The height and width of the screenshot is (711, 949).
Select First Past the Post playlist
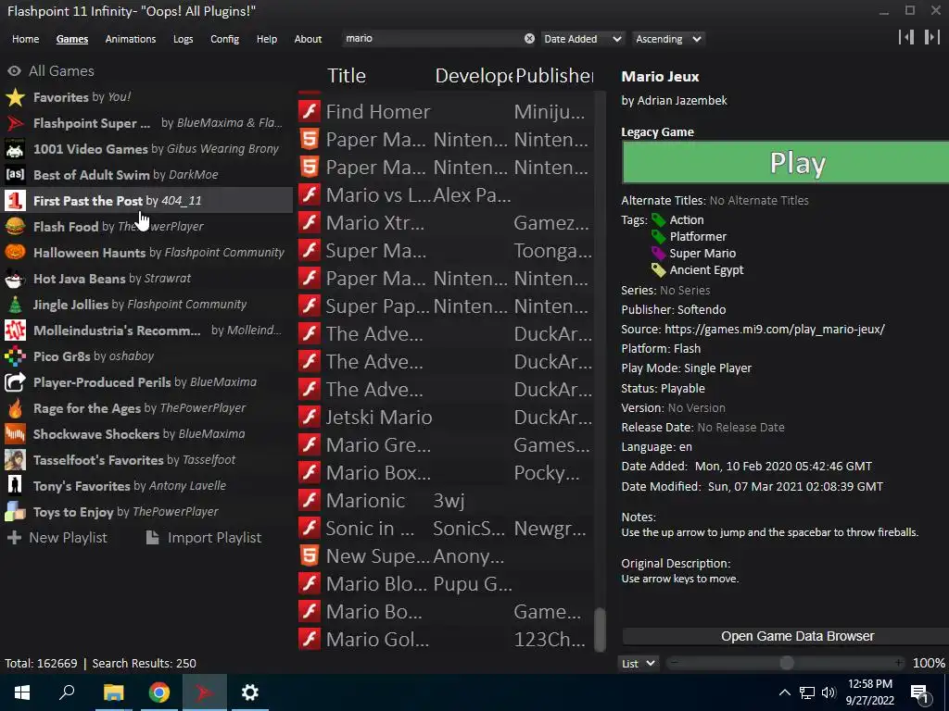tap(146, 201)
